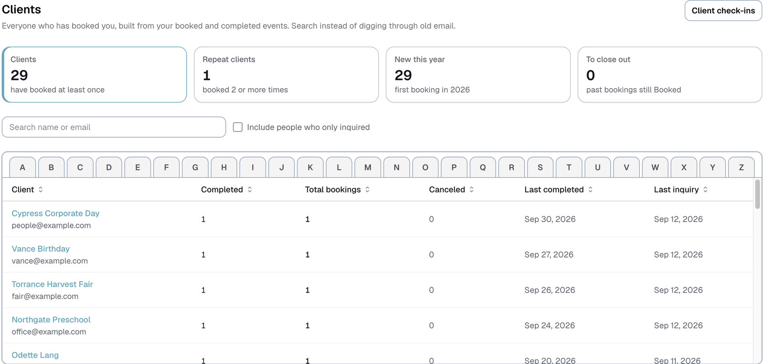Open Vance Birthday client record
764x364 pixels.
(x=41, y=249)
